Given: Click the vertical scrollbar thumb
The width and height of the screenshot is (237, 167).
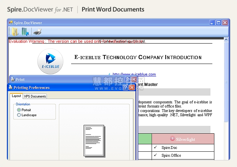Looking at the screenshot, I should tap(226, 82).
